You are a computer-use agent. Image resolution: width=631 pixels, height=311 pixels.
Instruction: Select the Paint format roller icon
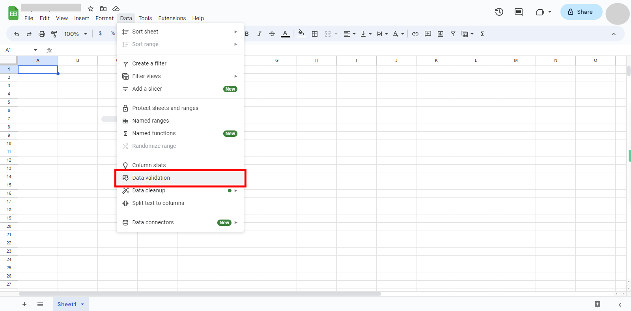(54, 34)
